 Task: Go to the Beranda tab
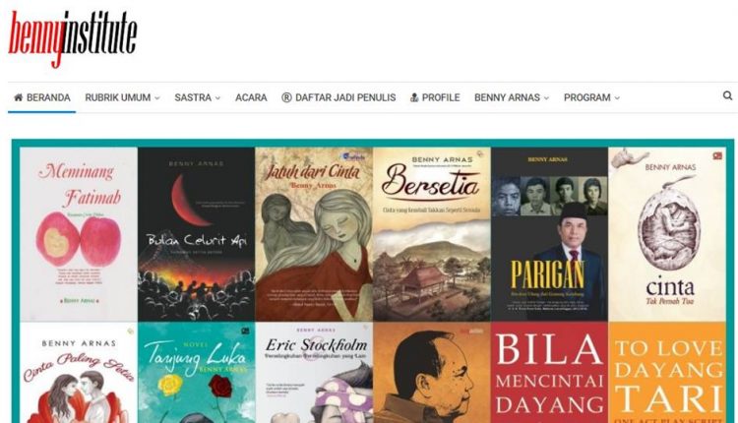click(42, 97)
